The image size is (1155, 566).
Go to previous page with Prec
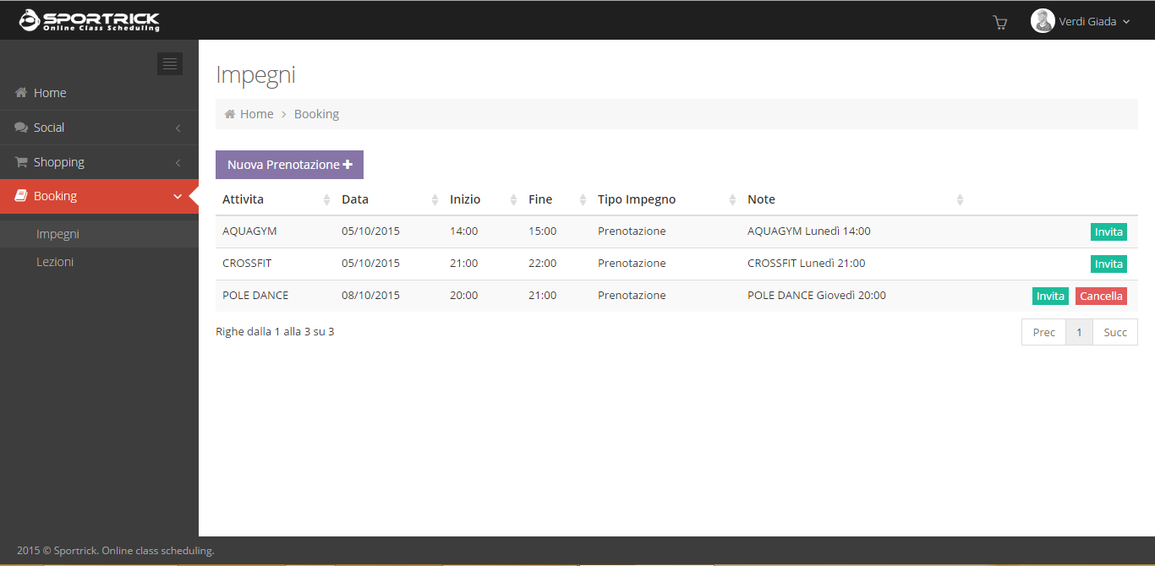point(1043,332)
